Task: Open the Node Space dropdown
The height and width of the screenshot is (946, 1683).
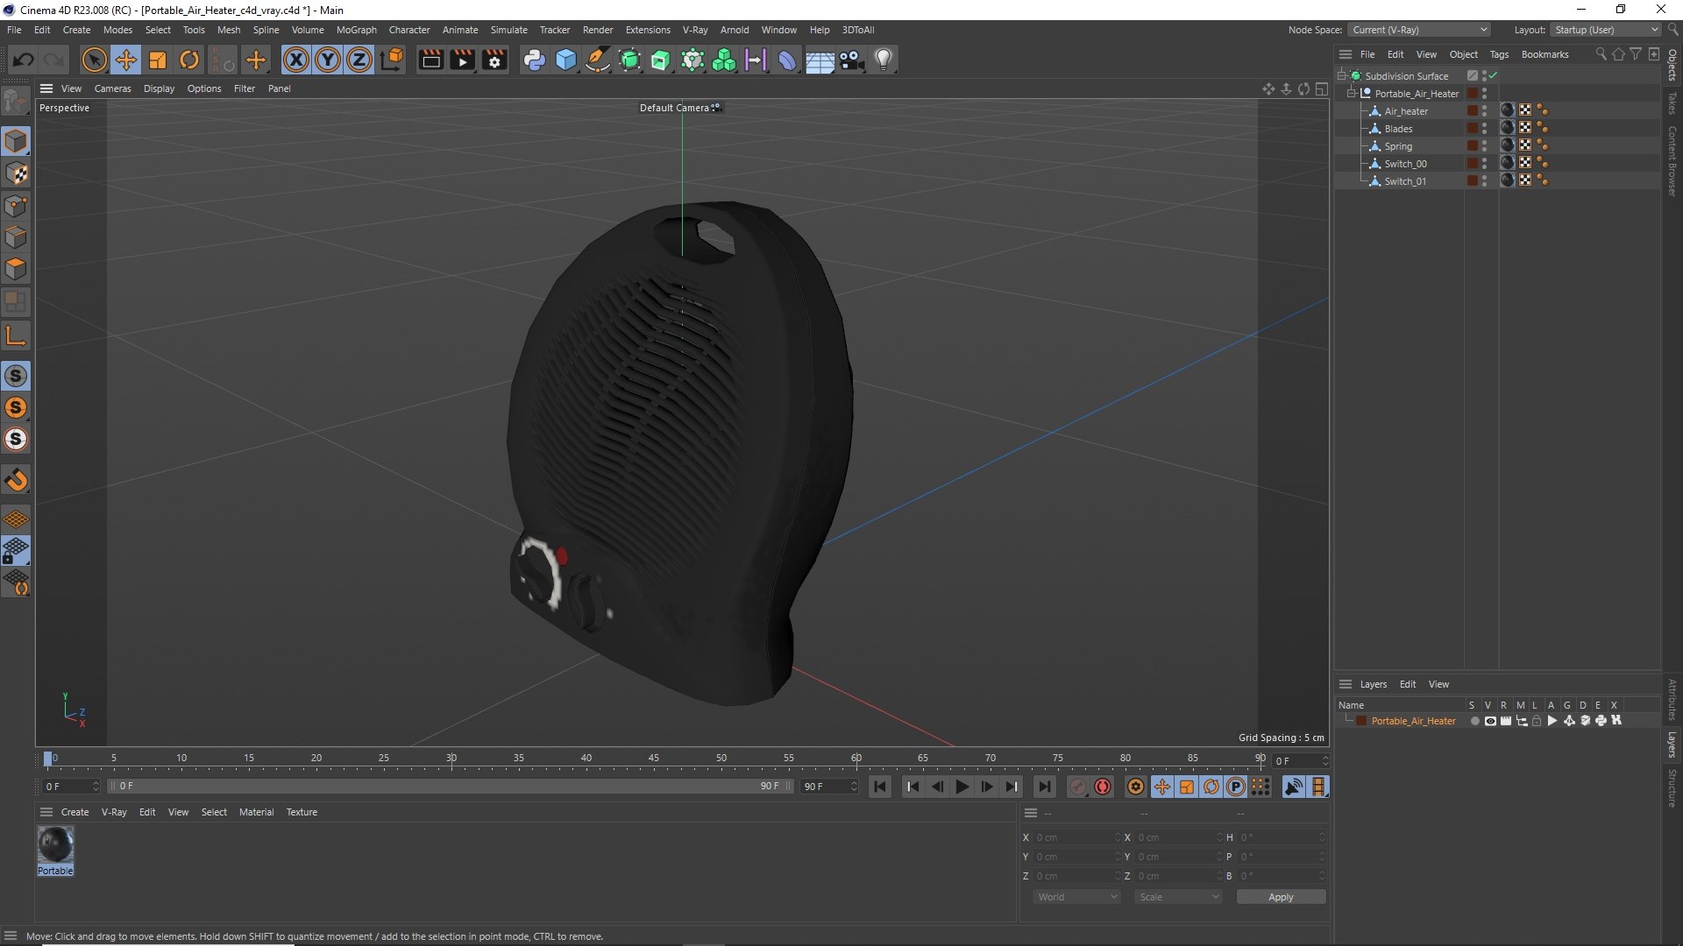Action: [1419, 30]
